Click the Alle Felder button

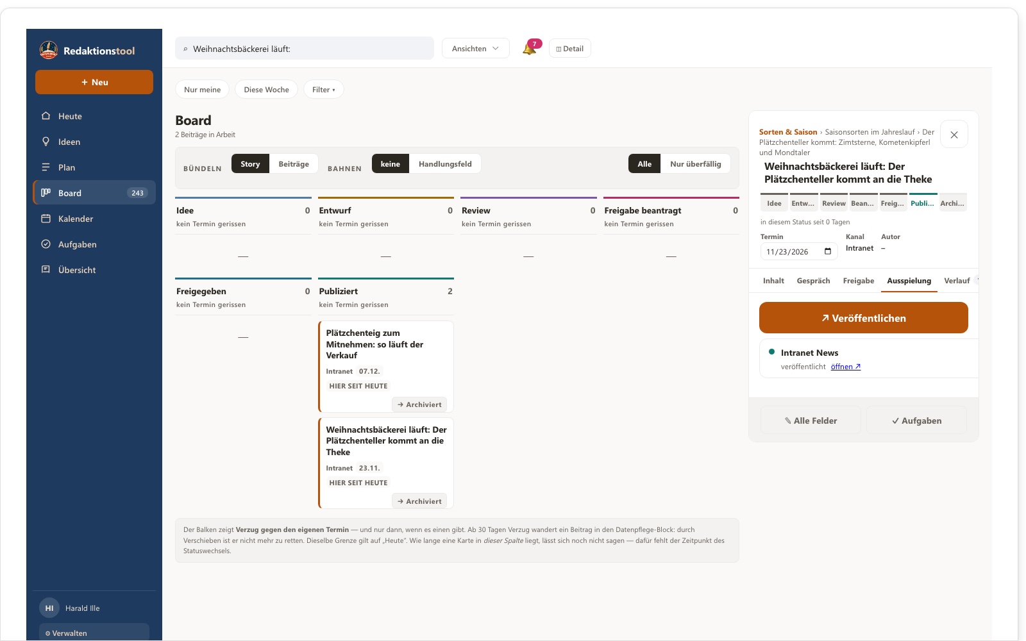click(x=811, y=420)
